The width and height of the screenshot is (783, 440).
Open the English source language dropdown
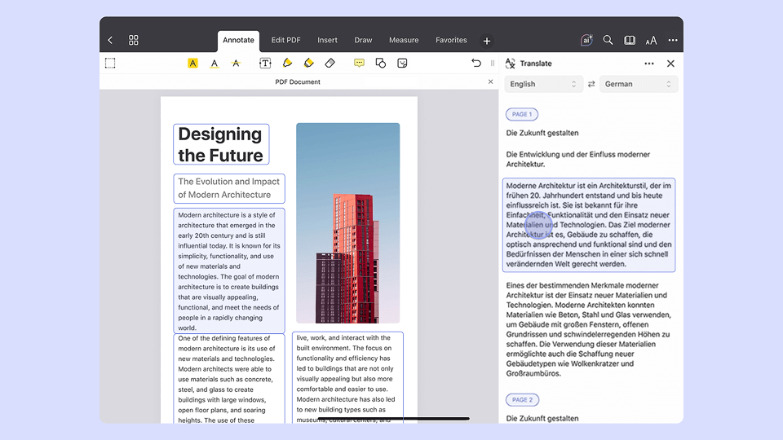542,84
